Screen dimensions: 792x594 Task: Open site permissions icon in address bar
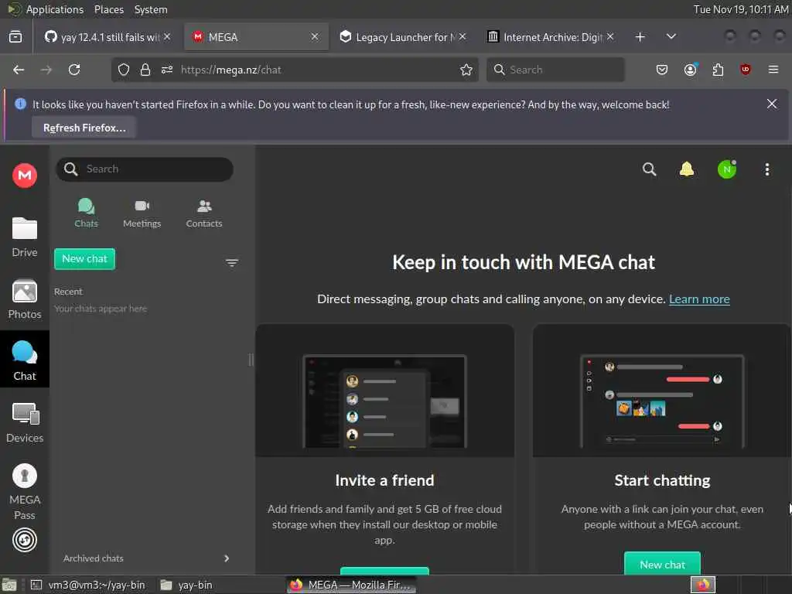[167, 70]
